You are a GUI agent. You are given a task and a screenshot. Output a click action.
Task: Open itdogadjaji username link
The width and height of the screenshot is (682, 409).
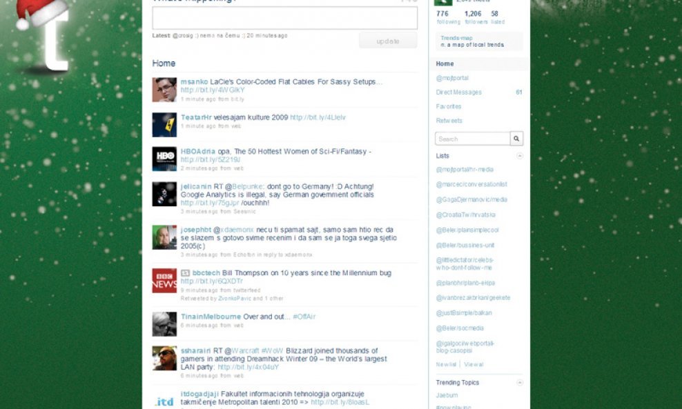click(199, 394)
